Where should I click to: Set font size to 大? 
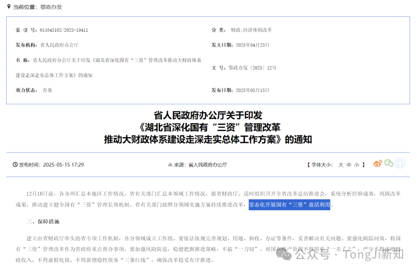click(341, 165)
